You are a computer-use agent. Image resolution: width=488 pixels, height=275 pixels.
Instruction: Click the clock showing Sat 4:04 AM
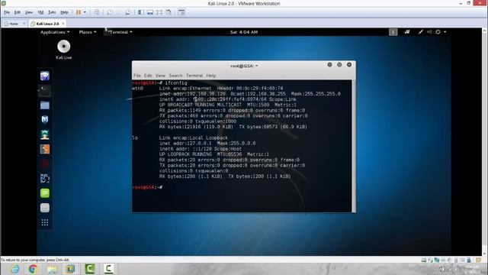coord(244,32)
